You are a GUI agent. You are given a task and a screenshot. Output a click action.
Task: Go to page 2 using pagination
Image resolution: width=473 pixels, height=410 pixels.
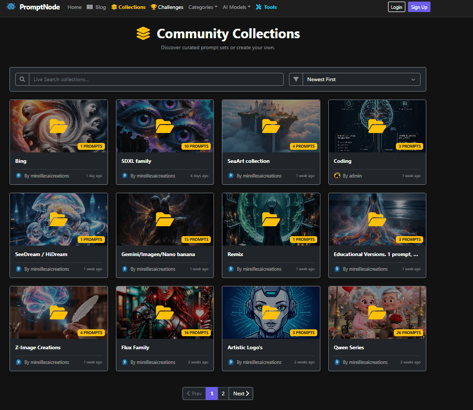(x=223, y=393)
